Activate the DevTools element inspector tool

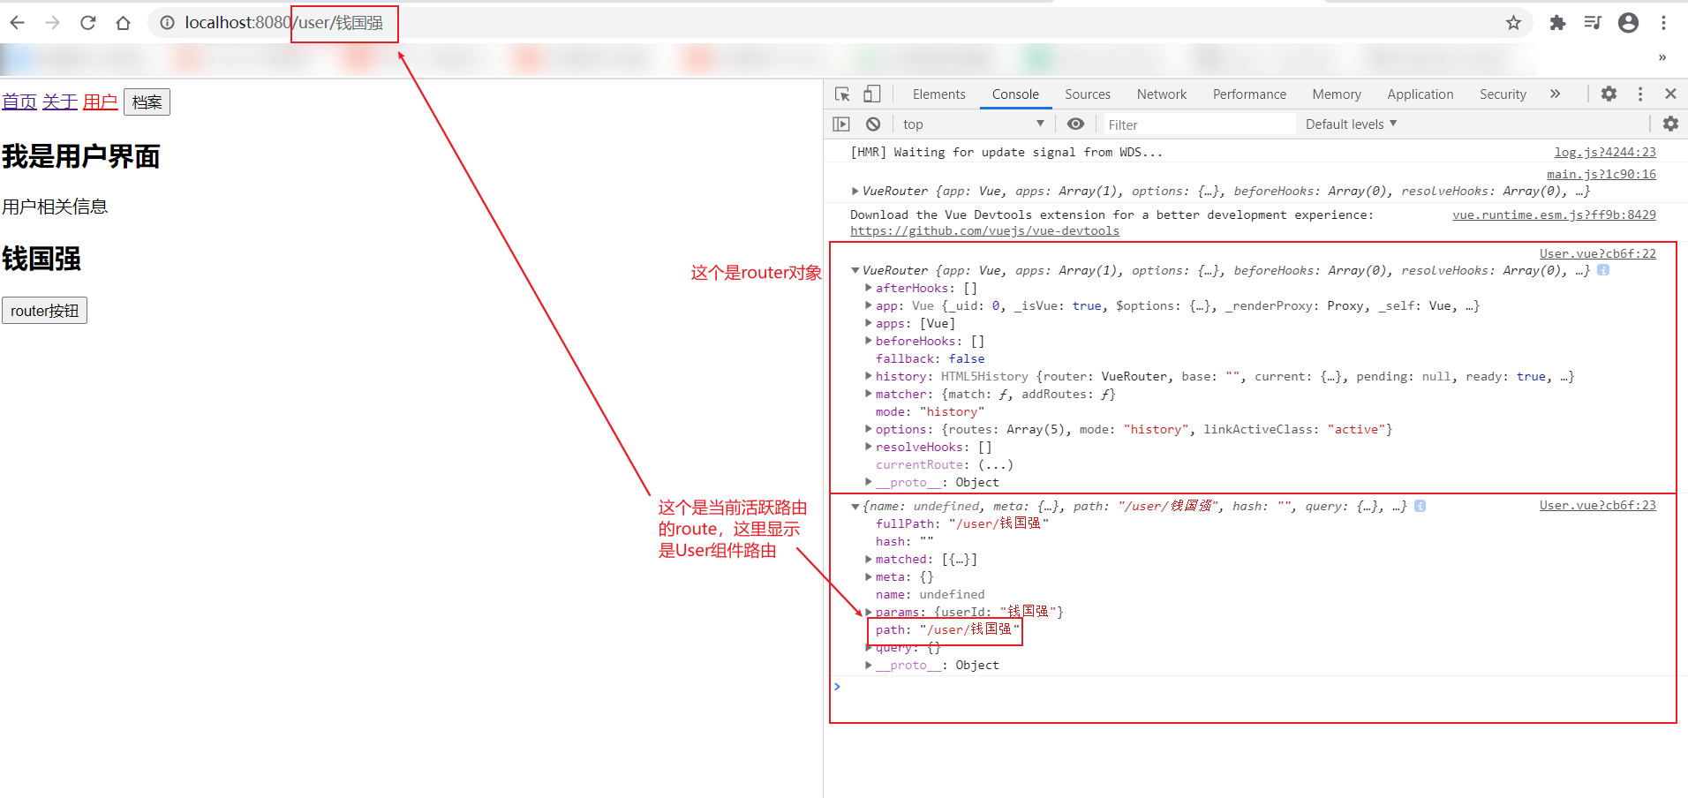pos(842,94)
